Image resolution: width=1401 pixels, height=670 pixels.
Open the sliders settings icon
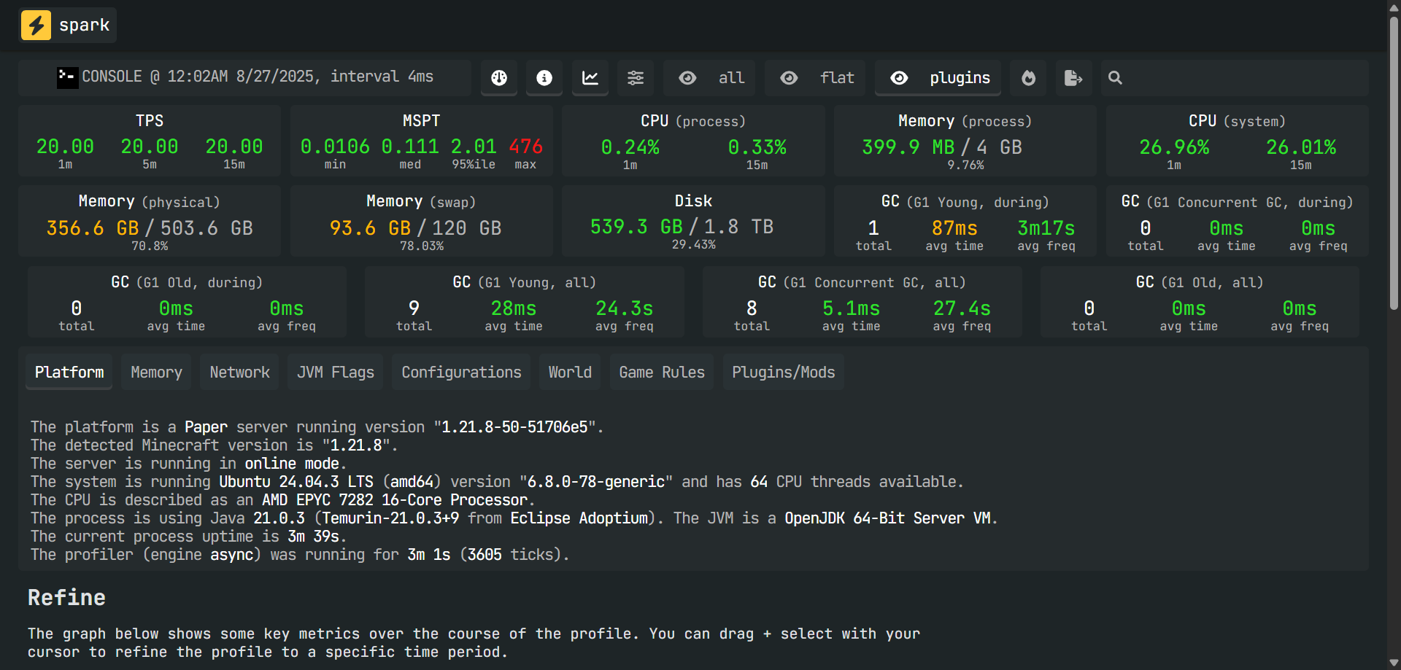click(x=636, y=78)
